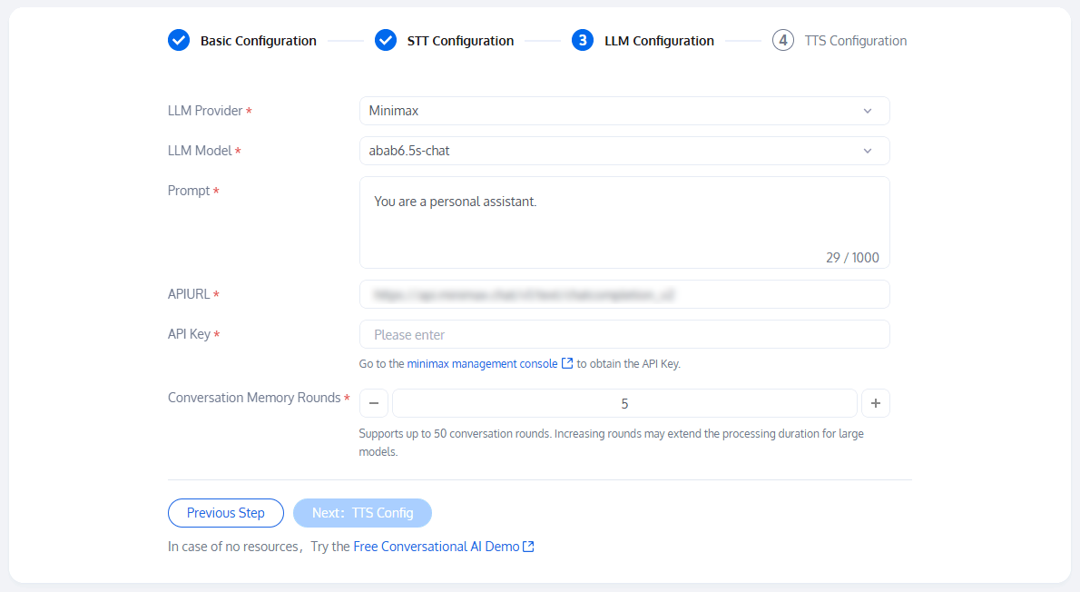Click the step 4 TTS Configuration circle
The width and height of the screenshot is (1080, 592).
783,40
